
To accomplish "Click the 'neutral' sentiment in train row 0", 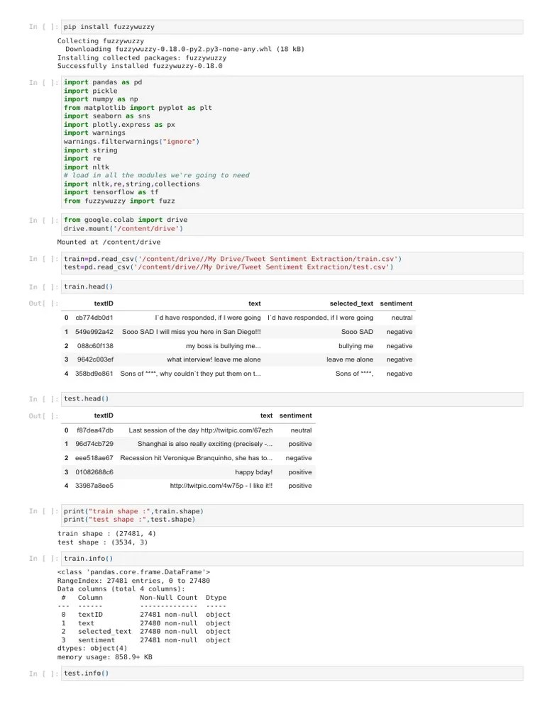I will click(402, 318).
